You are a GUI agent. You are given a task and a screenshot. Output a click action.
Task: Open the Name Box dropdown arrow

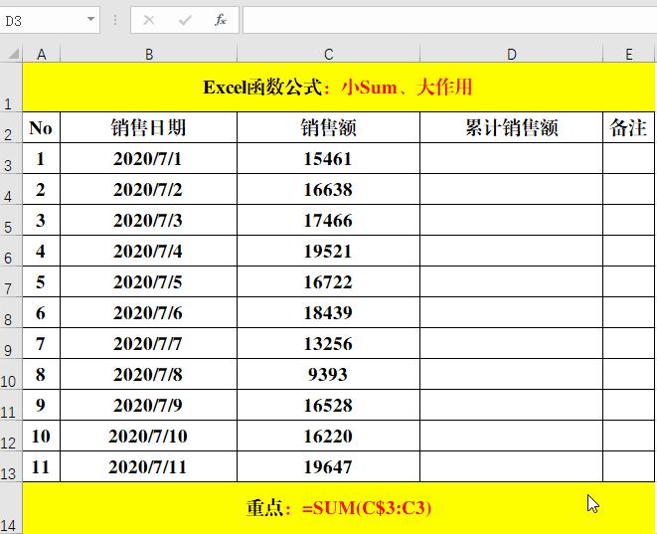[x=90, y=19]
